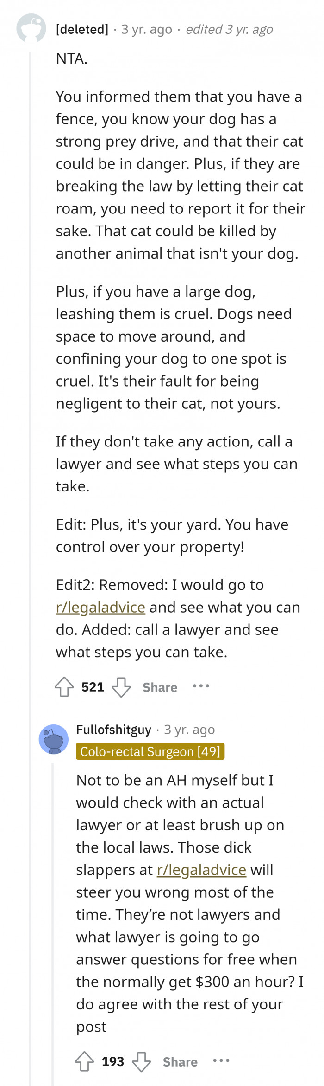This screenshot has height=1086, width=324.
Task: Open the Fullofshitguy username profile
Action: (114, 730)
